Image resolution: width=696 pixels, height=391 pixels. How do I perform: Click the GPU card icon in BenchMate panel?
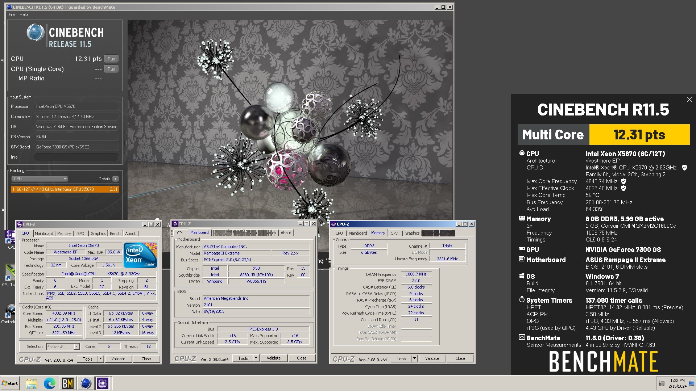coord(522,249)
